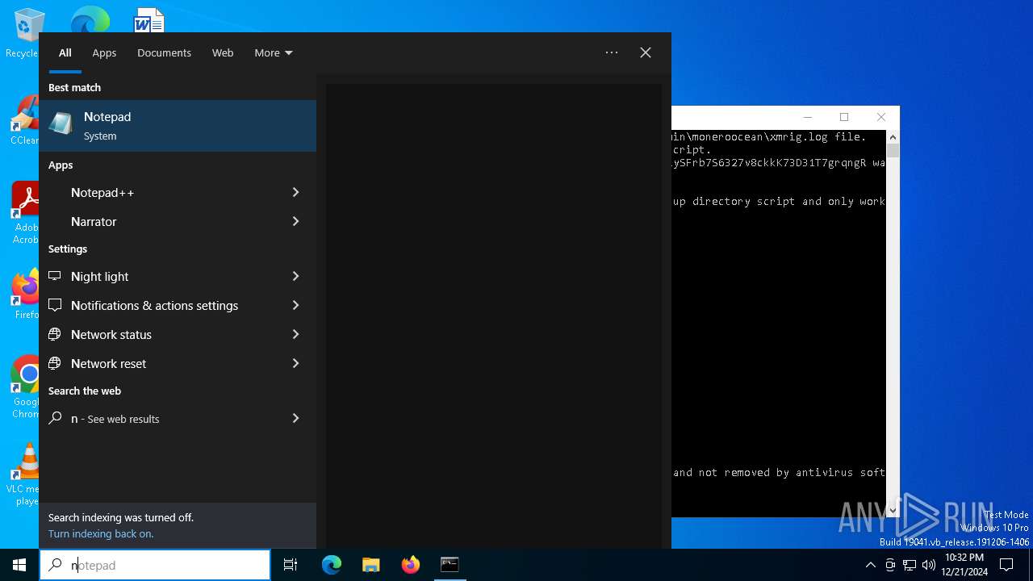Close the search panel with X

(x=646, y=52)
